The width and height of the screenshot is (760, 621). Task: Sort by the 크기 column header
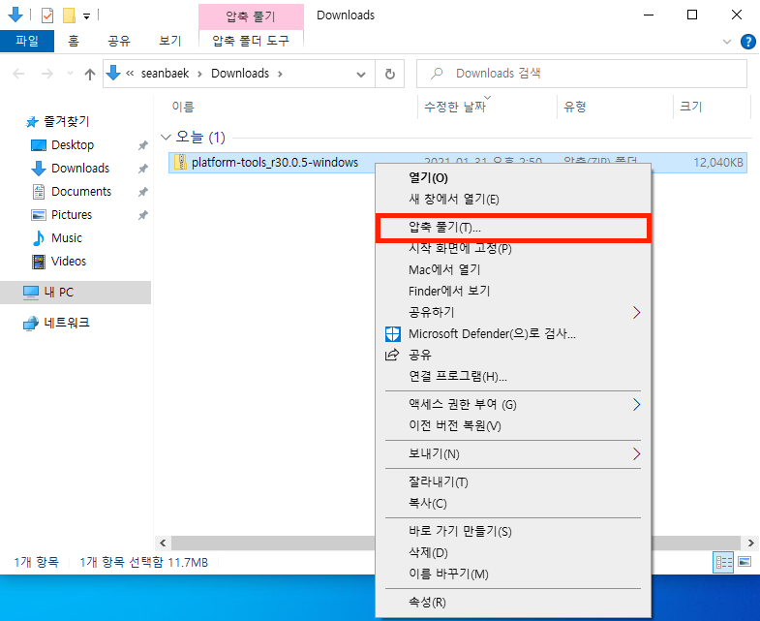point(690,107)
